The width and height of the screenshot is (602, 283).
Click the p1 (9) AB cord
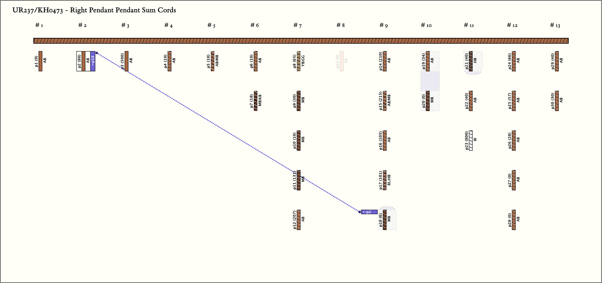pos(41,61)
